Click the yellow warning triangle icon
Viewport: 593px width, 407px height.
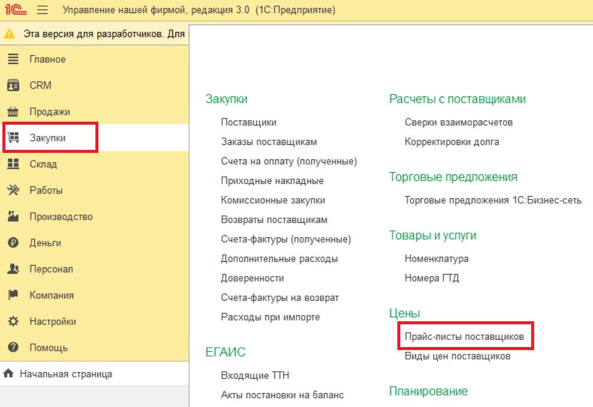(x=10, y=34)
